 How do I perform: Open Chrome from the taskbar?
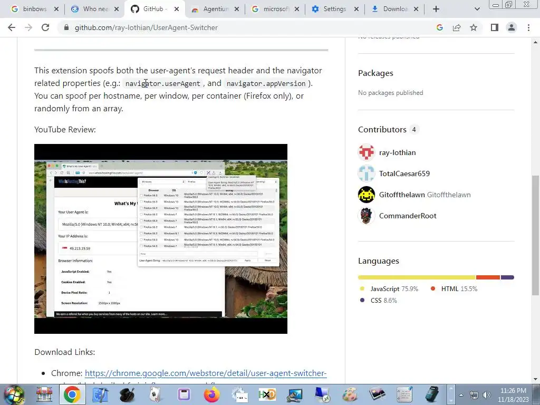tap(72, 394)
